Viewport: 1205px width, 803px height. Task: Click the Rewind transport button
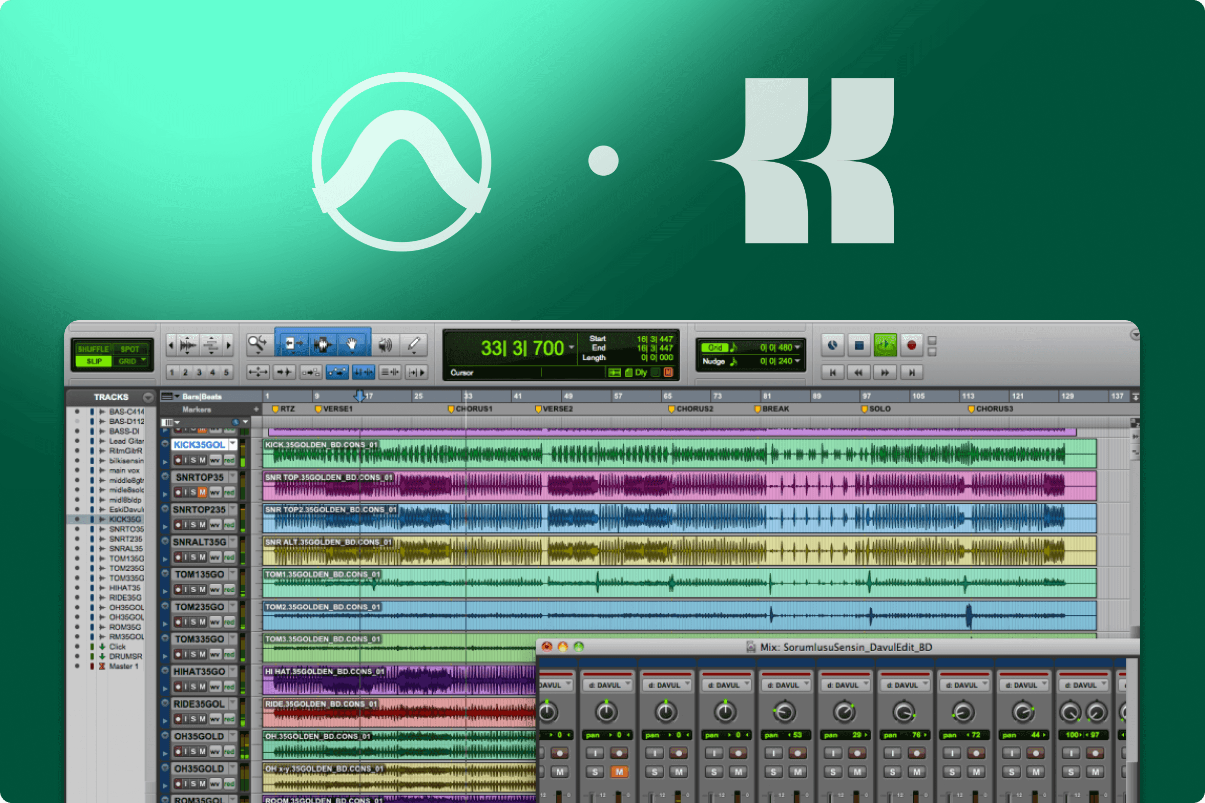tap(859, 372)
